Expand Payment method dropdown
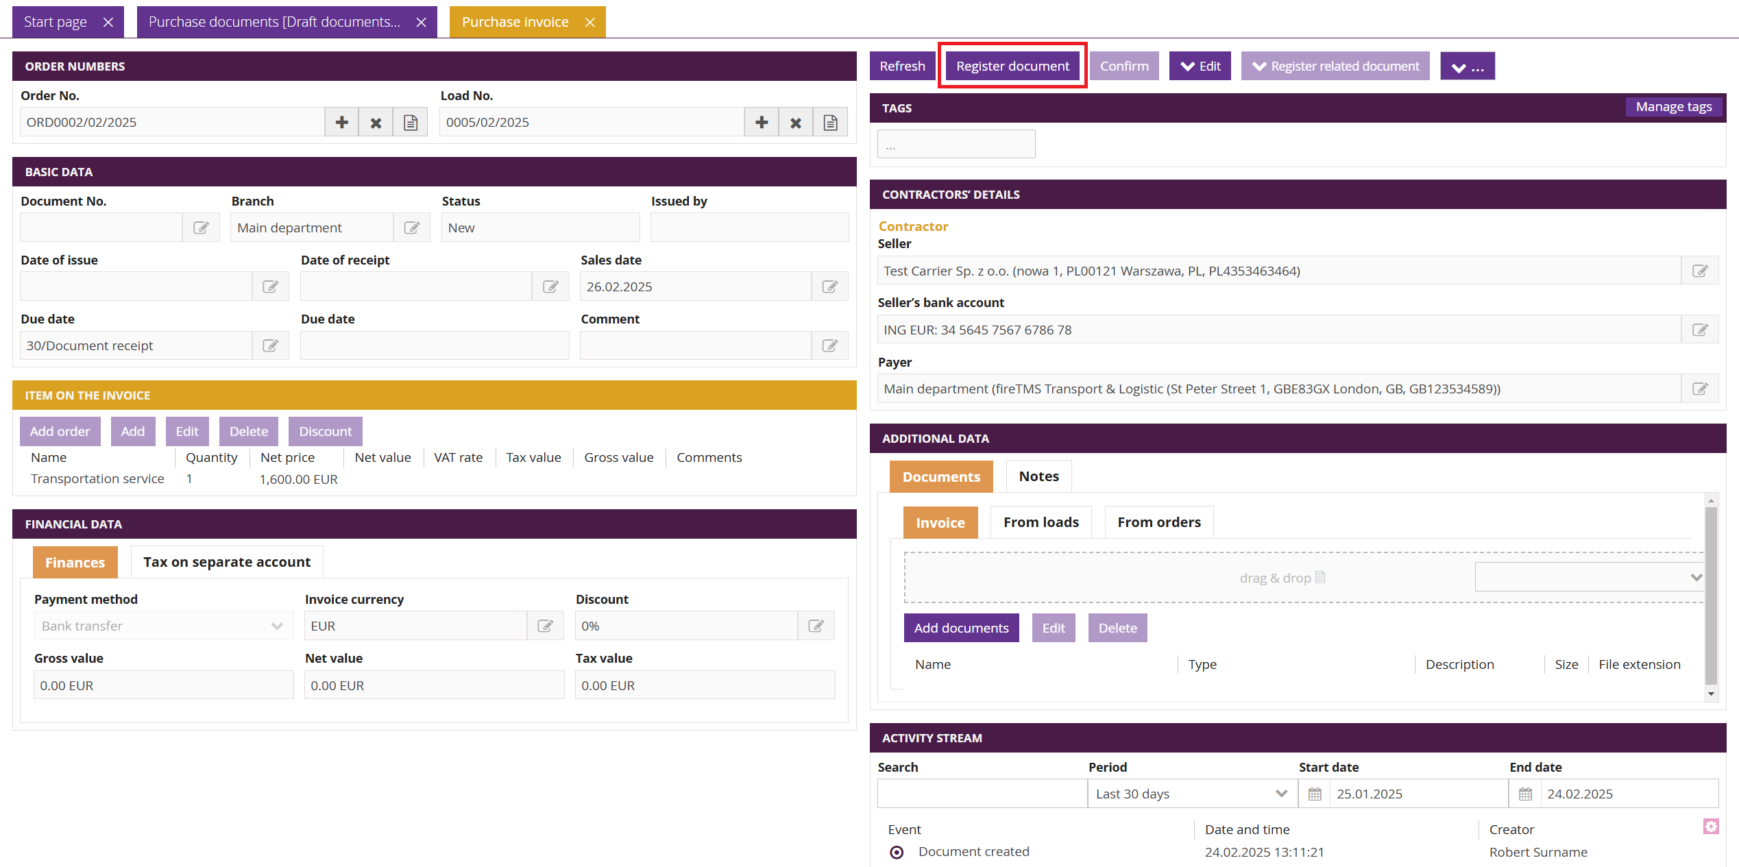The width and height of the screenshot is (1739, 867). coord(163,626)
